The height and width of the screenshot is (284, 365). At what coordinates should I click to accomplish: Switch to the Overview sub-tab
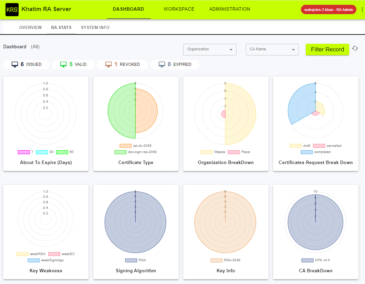31,28
